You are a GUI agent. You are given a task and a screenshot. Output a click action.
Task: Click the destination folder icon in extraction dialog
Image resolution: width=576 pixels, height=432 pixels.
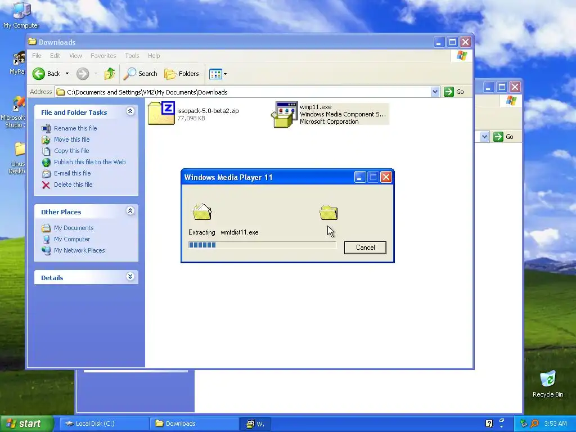tap(328, 212)
